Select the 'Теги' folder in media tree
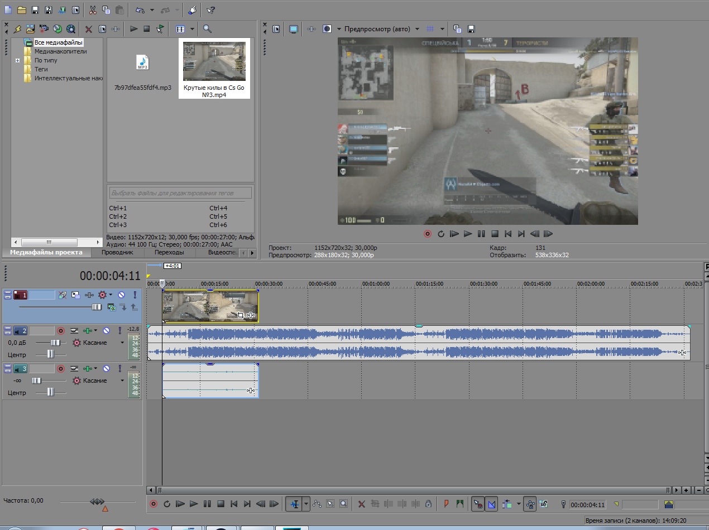Screen dimensions: 709x530 41,69
